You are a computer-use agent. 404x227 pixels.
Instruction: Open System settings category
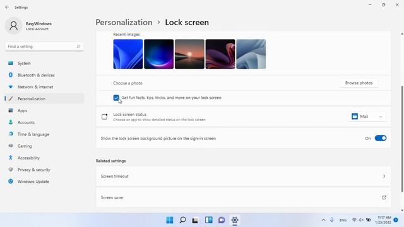[44, 63]
